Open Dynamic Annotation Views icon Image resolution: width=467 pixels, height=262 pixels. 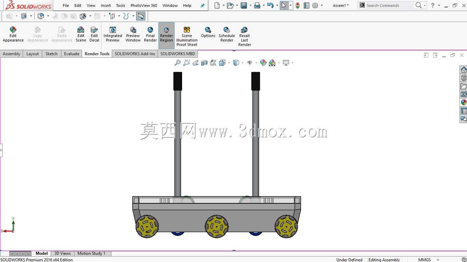click(x=213, y=63)
